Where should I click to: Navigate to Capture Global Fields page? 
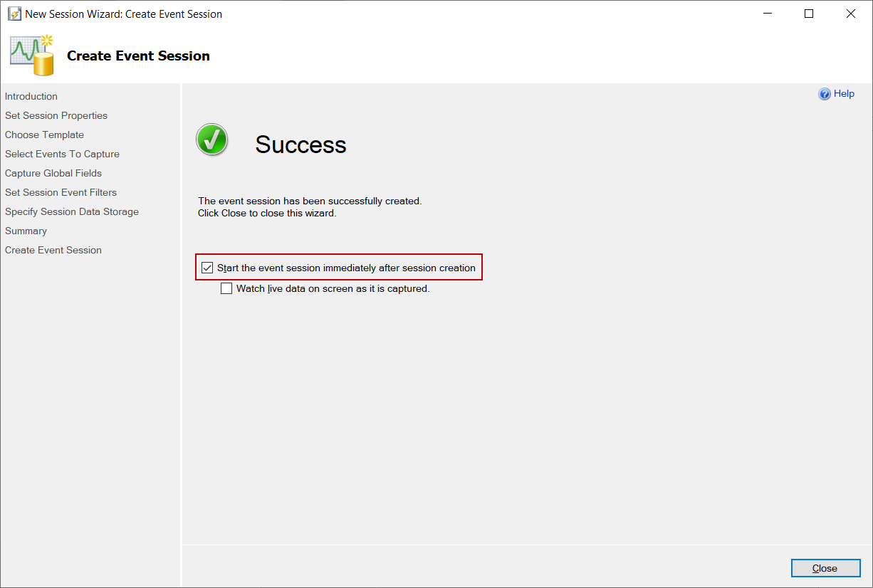click(x=53, y=173)
